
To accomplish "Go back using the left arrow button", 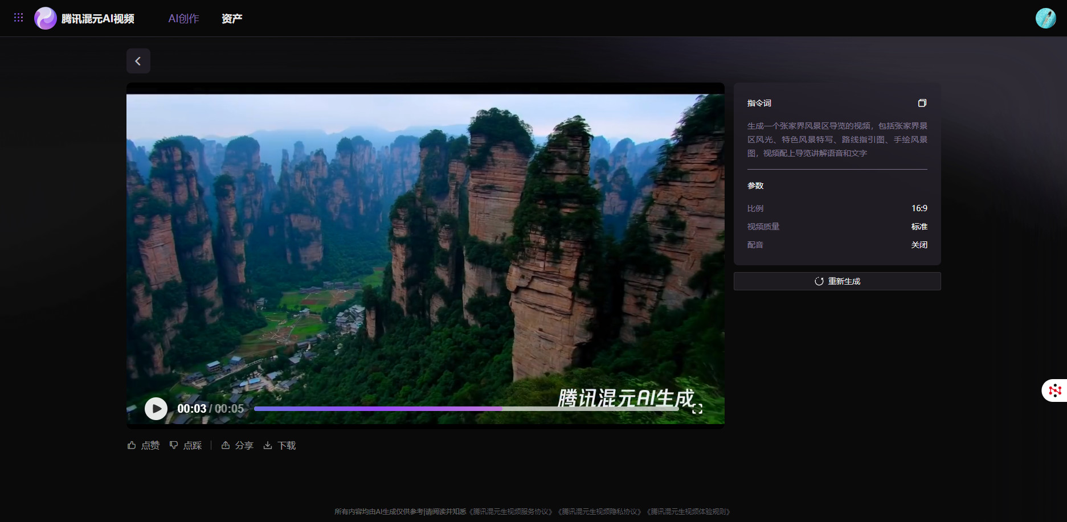I will pos(138,61).
